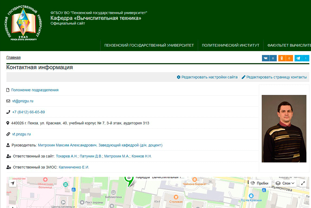311x208 pixels.
Task: Click Редактировать страницу контакты link
Action: [x=277, y=77]
